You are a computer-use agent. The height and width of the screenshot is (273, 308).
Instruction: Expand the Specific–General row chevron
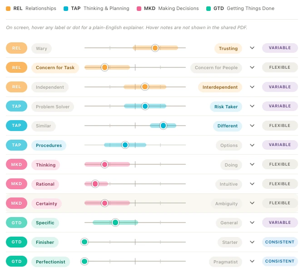click(x=252, y=222)
